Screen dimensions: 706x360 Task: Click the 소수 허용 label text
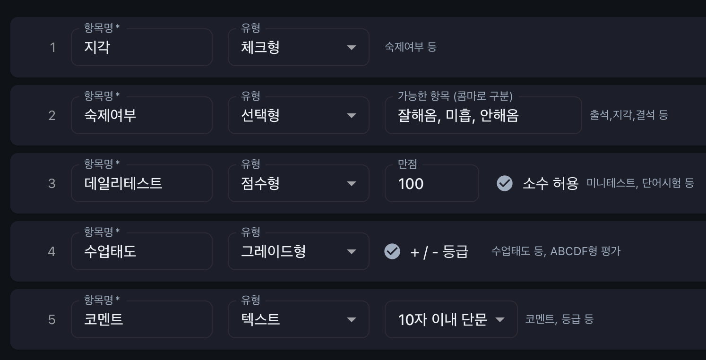coord(550,183)
